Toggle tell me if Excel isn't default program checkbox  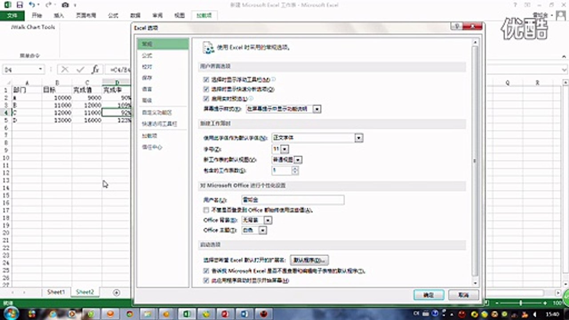coord(206,271)
